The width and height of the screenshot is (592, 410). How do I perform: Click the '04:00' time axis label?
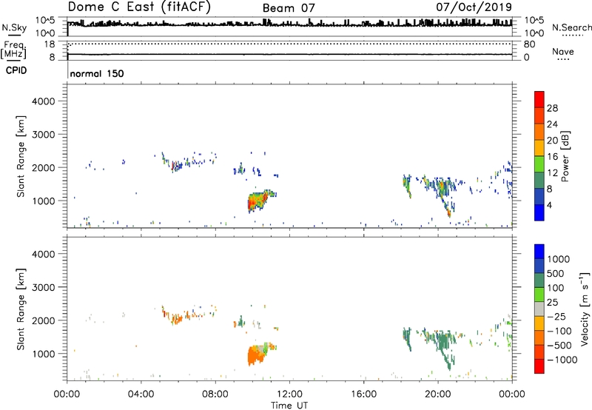pyautogui.click(x=141, y=394)
